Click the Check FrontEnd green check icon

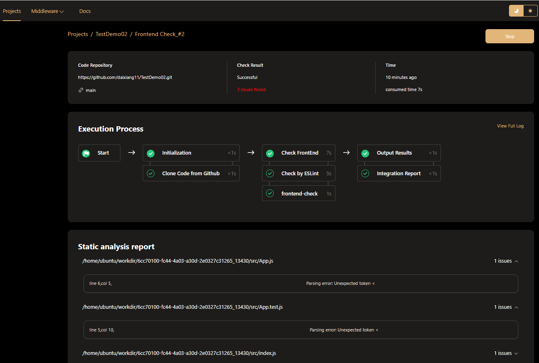point(270,153)
